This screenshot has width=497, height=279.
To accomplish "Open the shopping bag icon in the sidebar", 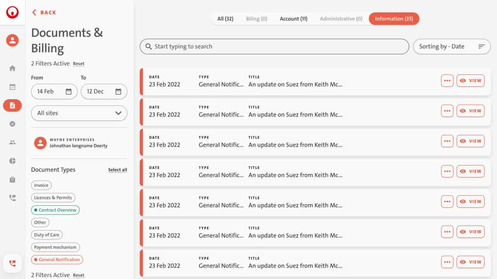I will (12, 179).
